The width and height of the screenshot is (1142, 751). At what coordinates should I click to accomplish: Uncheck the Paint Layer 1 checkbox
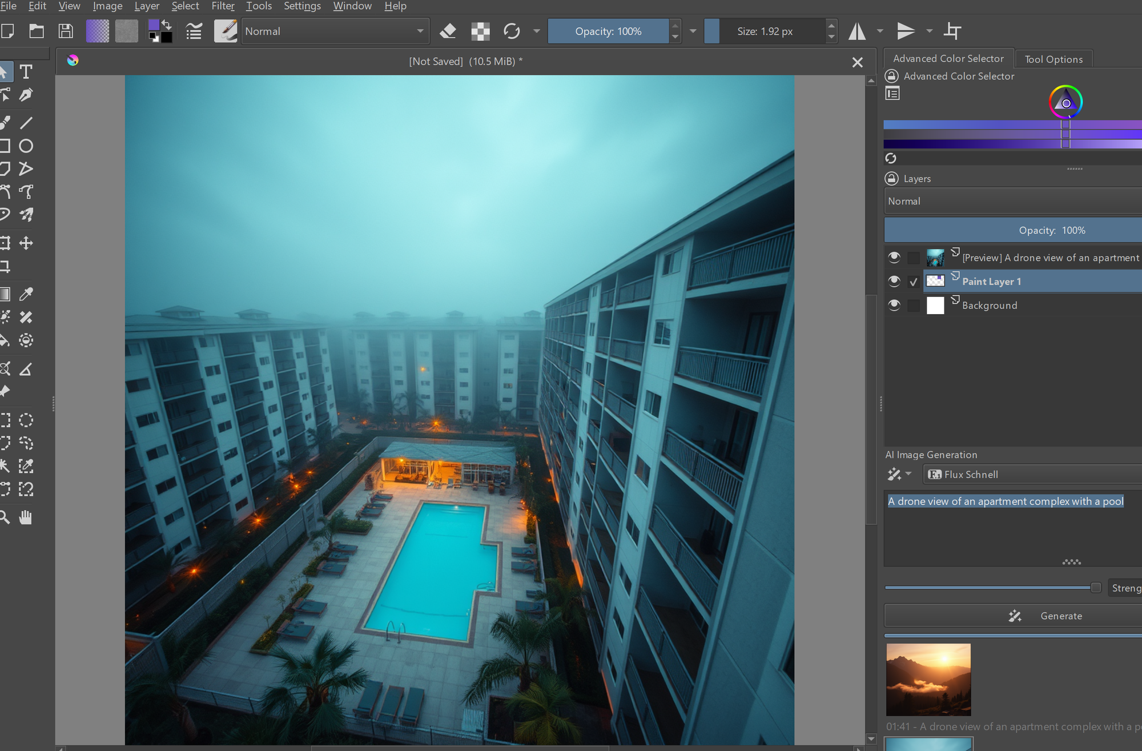913,281
